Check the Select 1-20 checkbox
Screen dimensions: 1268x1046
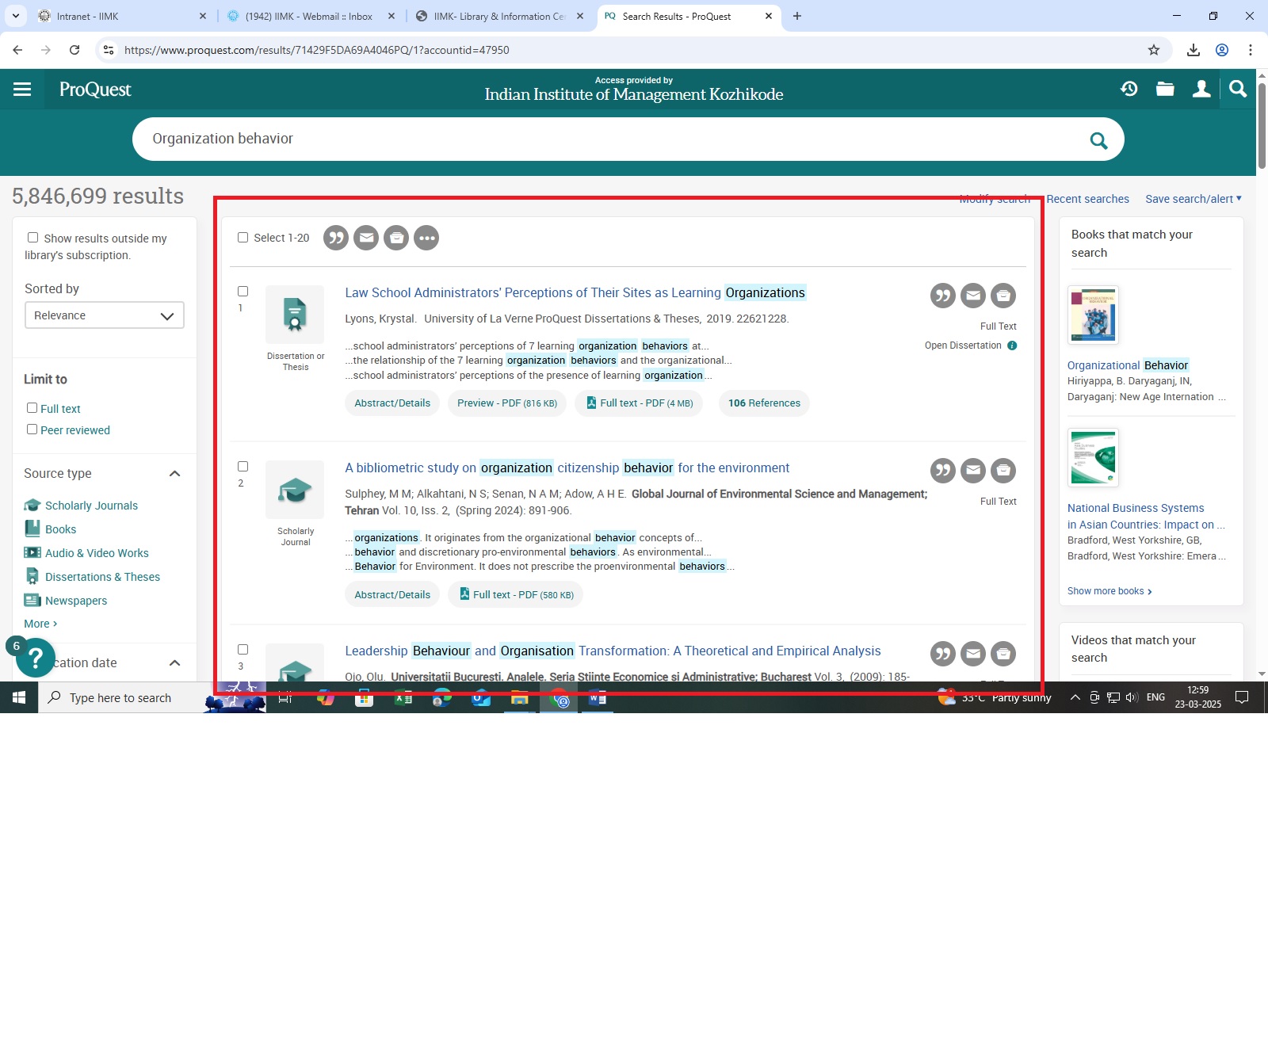(243, 238)
